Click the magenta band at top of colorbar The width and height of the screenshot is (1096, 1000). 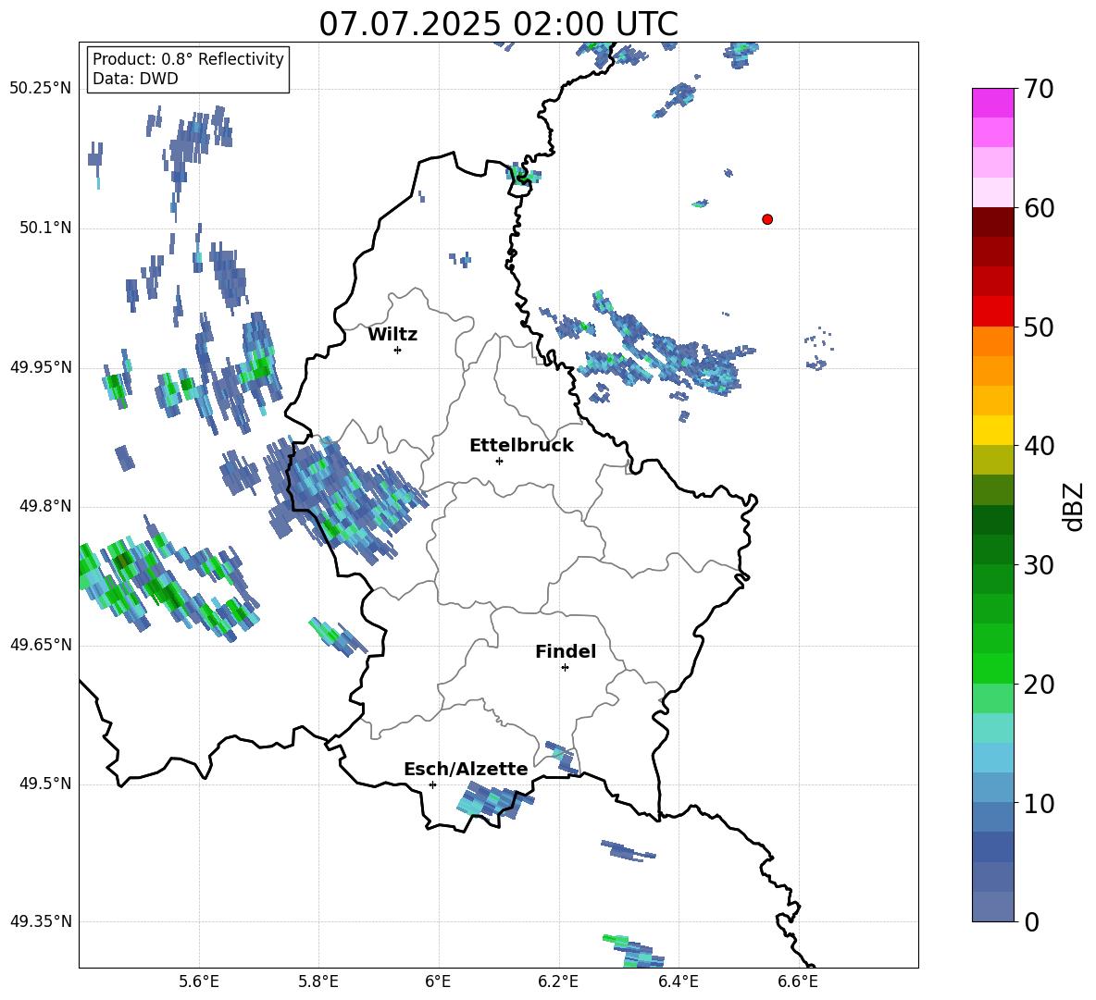pos(993,103)
